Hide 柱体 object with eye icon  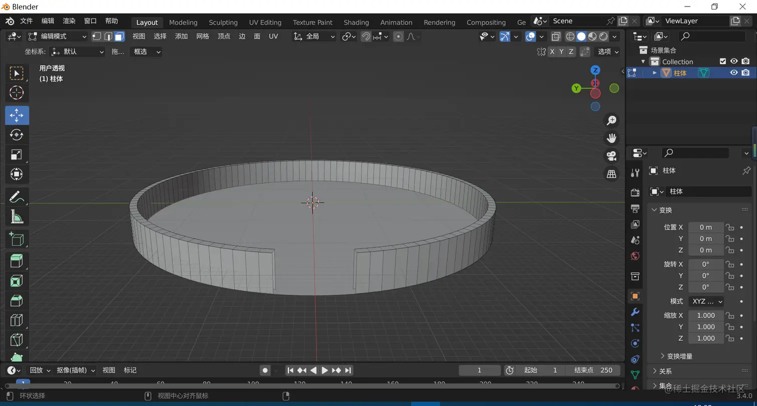[x=733, y=73]
